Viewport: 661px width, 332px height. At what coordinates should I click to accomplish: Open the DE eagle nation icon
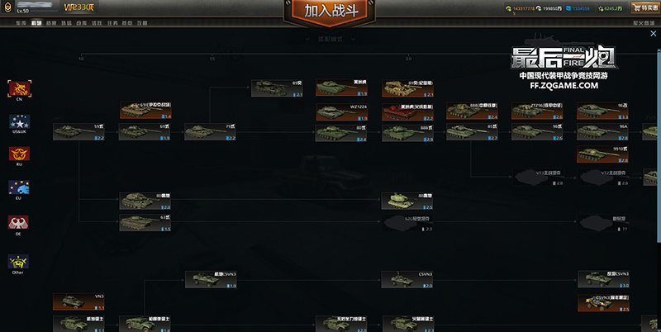(x=18, y=222)
